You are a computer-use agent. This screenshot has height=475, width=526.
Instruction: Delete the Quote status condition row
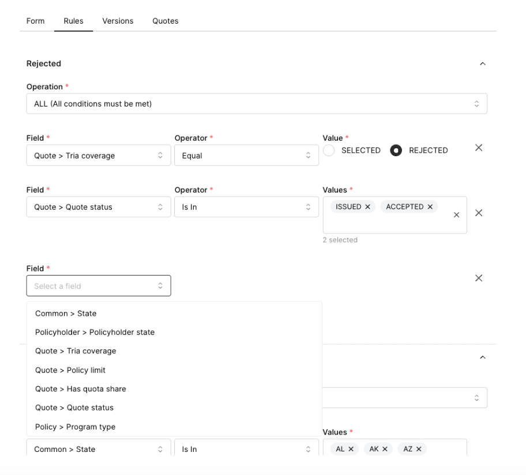[478, 213]
